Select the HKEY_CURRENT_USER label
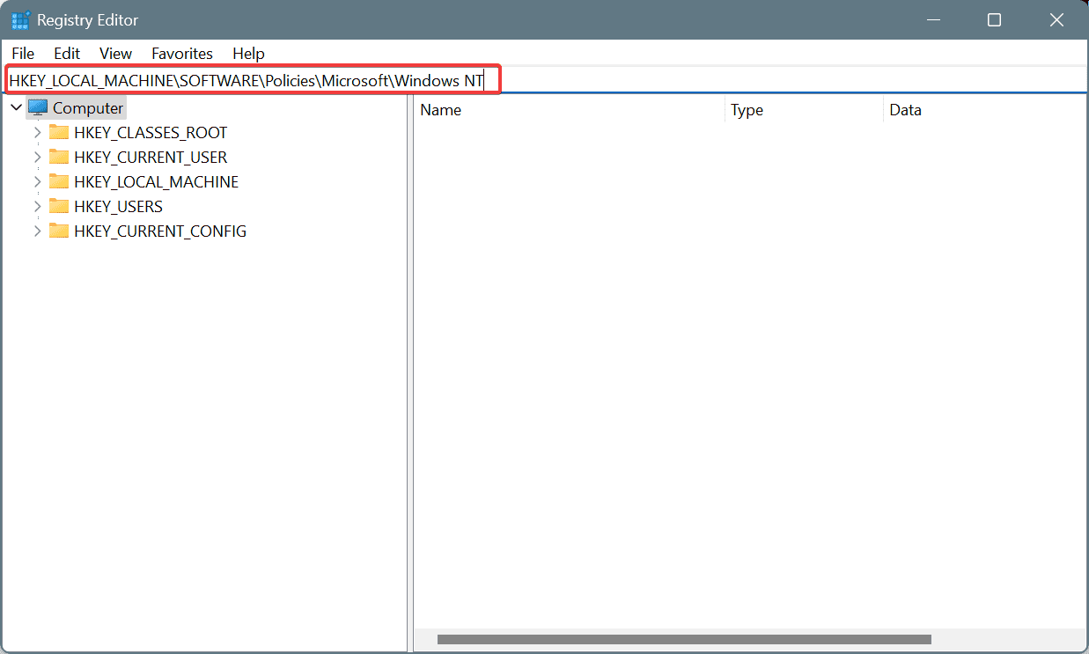Viewport: 1089px width, 654px height. 151,158
